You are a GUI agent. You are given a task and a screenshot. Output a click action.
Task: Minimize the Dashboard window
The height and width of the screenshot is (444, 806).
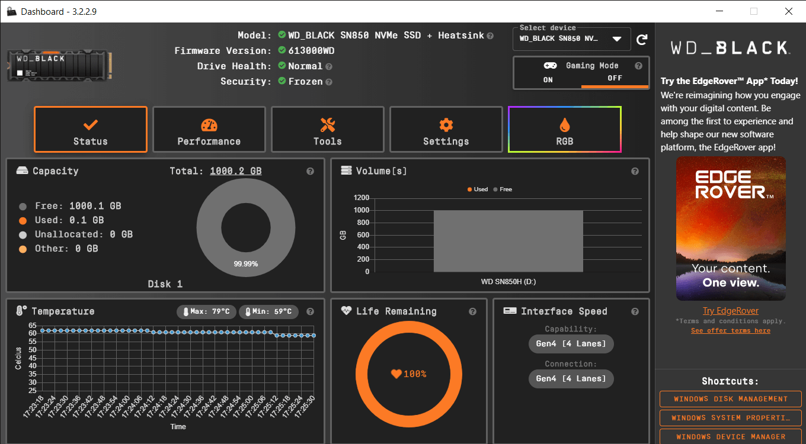pos(719,11)
